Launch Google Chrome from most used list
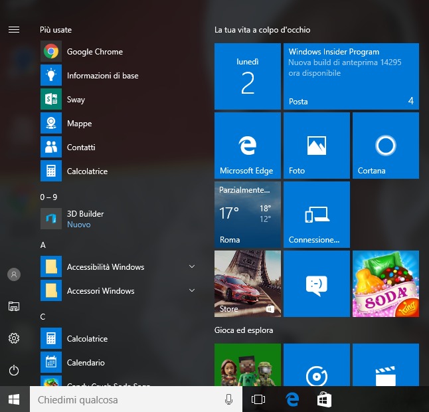The height and width of the screenshot is (412, 429). (118, 51)
